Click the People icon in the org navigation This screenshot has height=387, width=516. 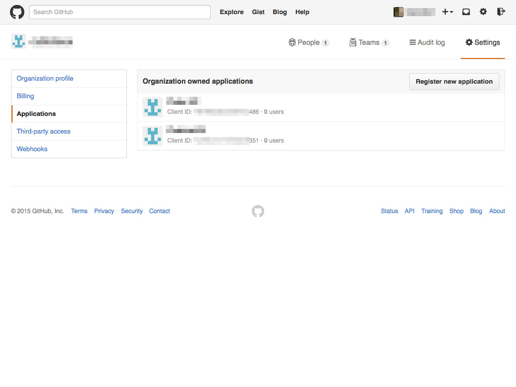(292, 42)
